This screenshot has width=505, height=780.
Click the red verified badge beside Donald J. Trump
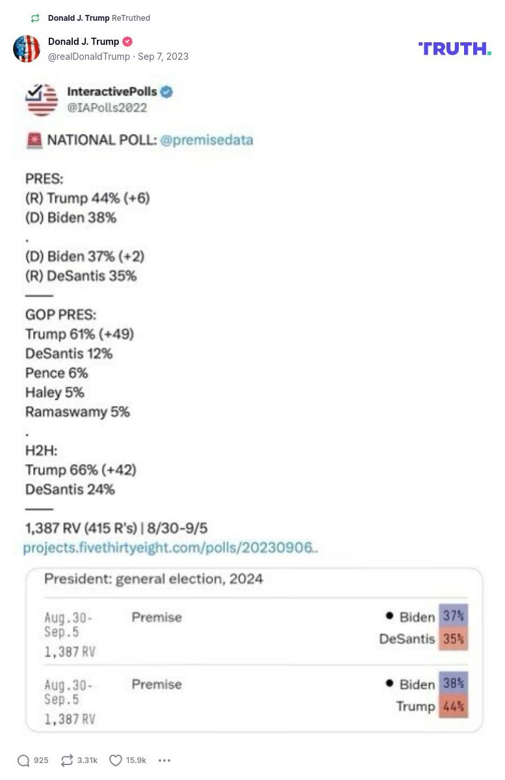(x=127, y=42)
